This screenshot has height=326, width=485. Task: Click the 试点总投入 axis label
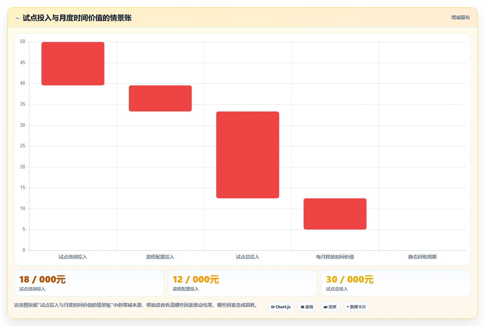click(x=248, y=257)
